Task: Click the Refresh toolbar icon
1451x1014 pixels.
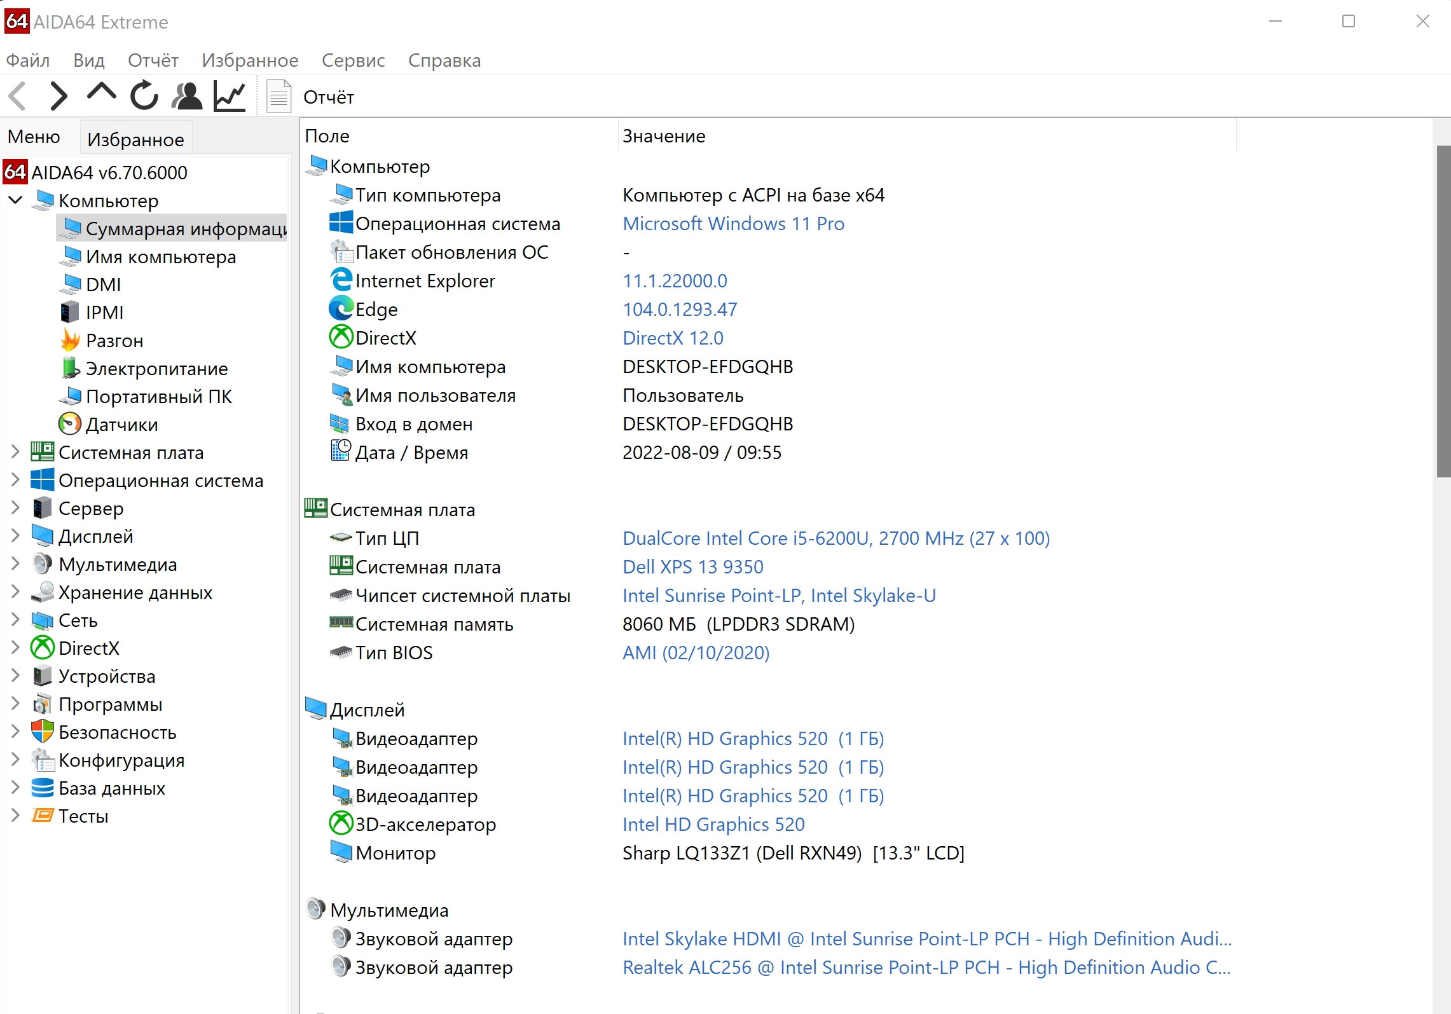Action: (x=144, y=96)
